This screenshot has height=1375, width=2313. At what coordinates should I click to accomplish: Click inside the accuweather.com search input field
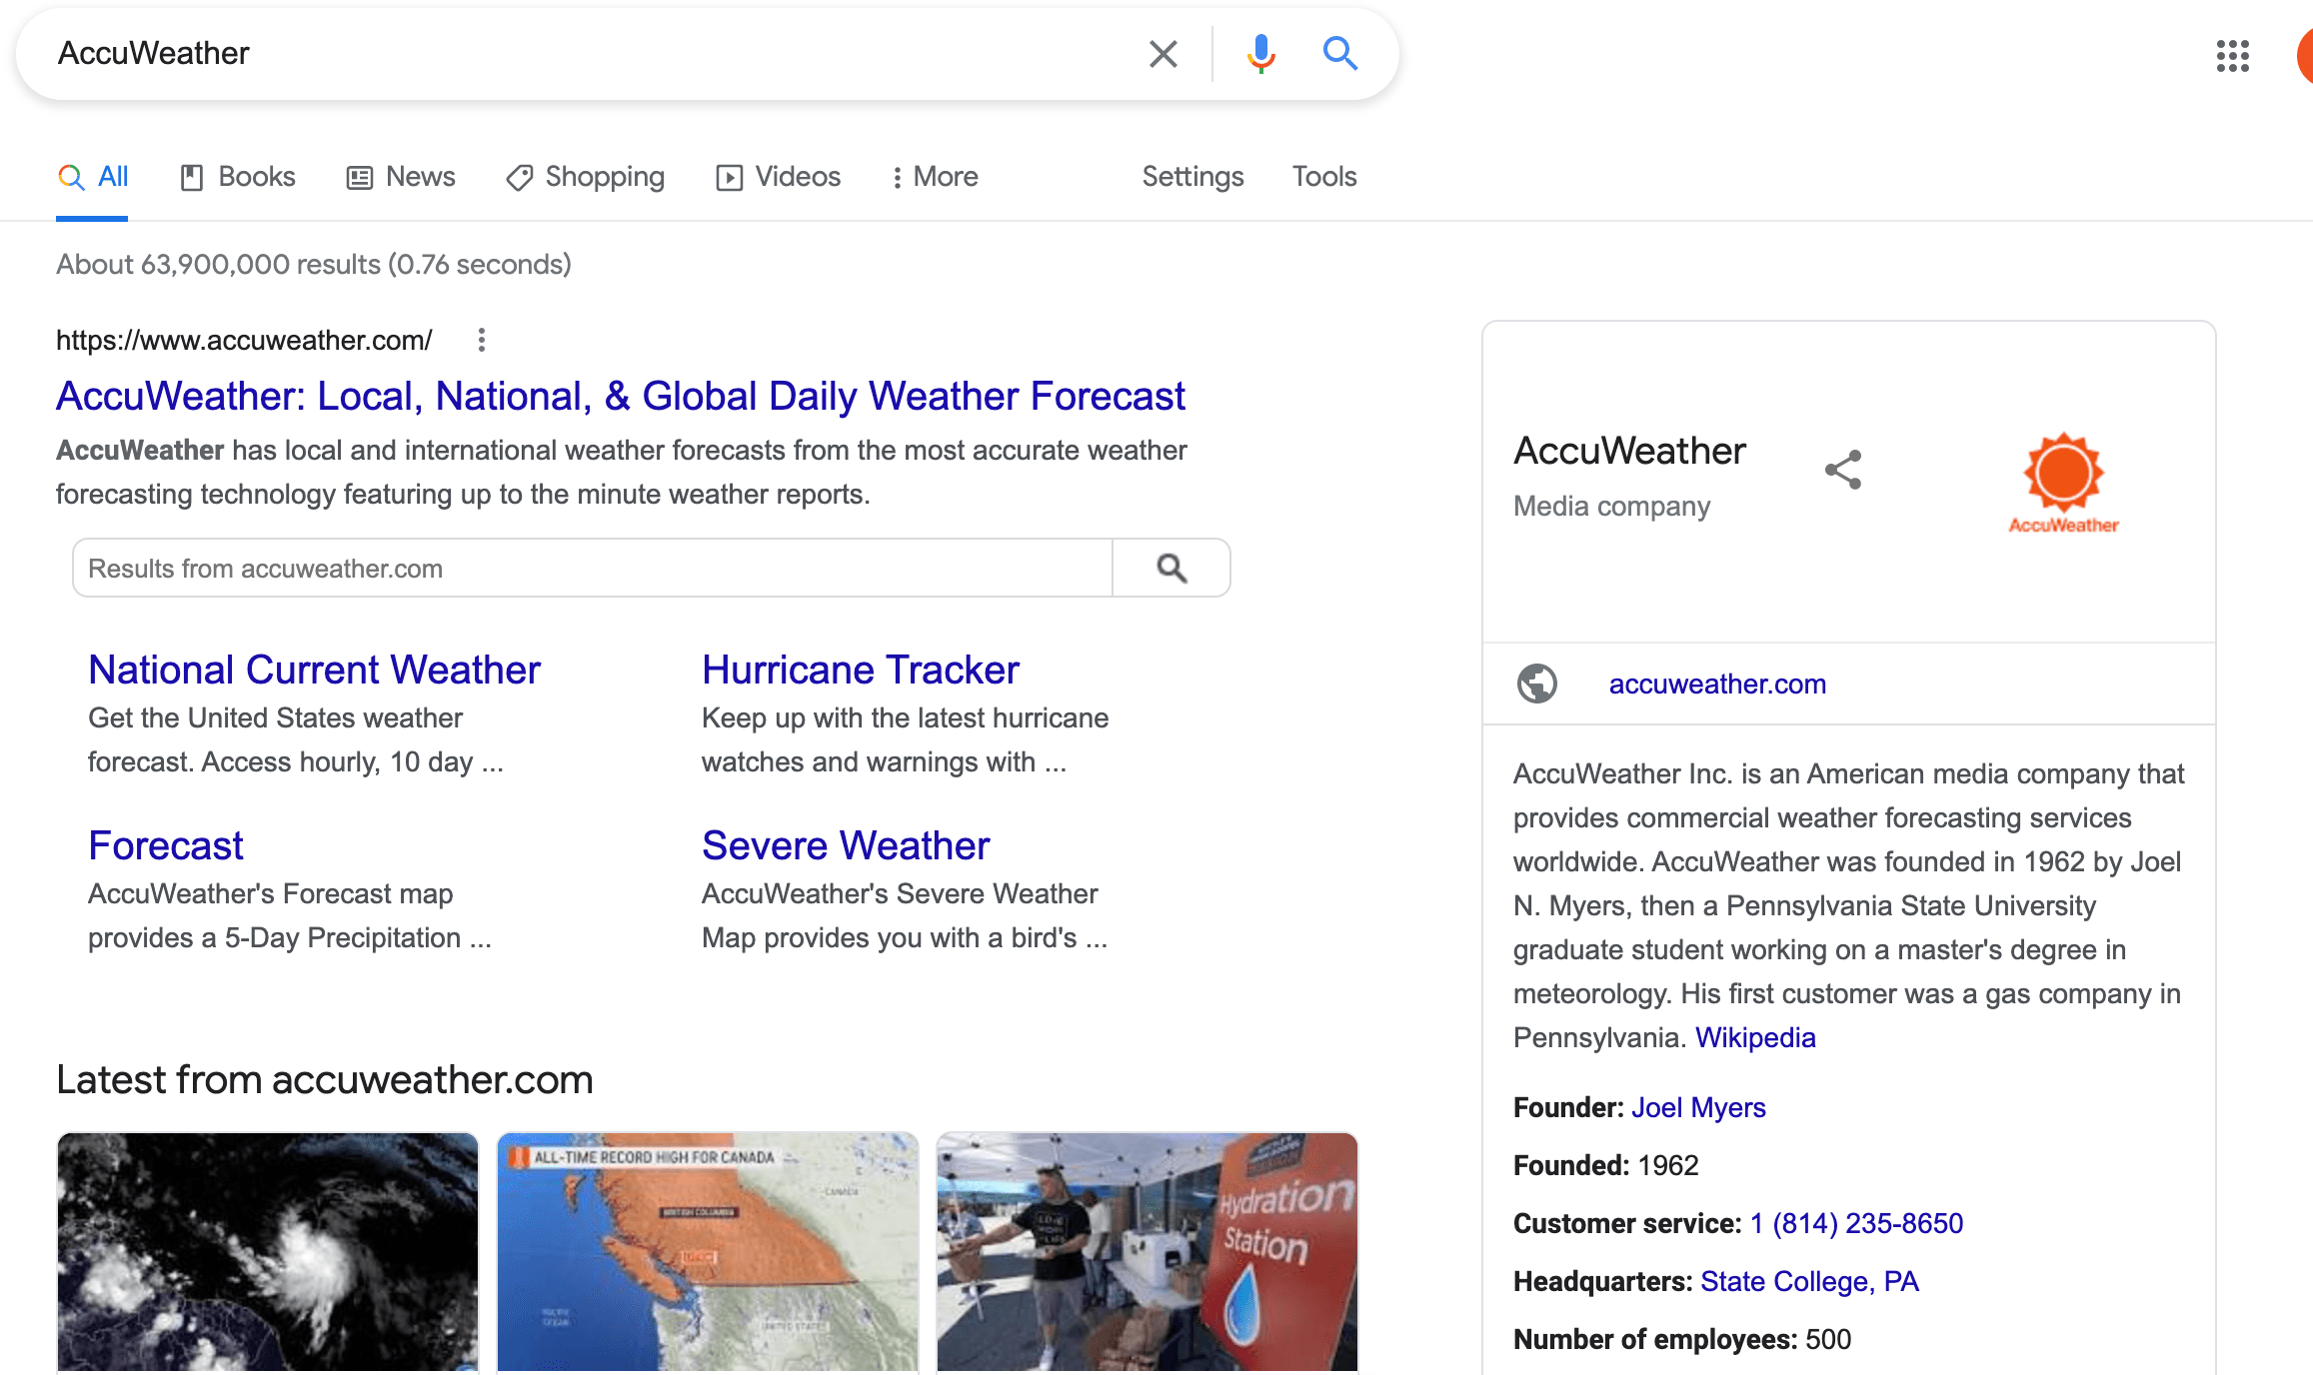click(x=598, y=568)
